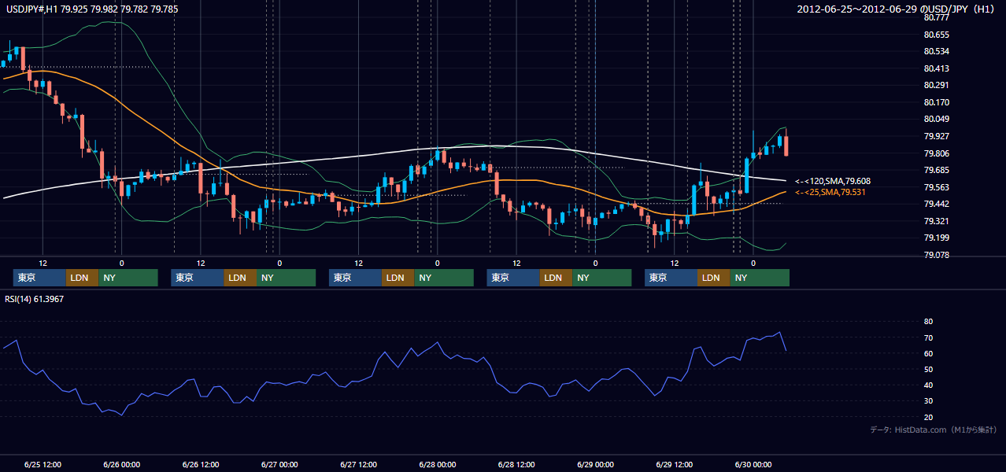The width and height of the screenshot is (1006, 472).
Task: Click price axis label 80.291
Action: (x=936, y=85)
